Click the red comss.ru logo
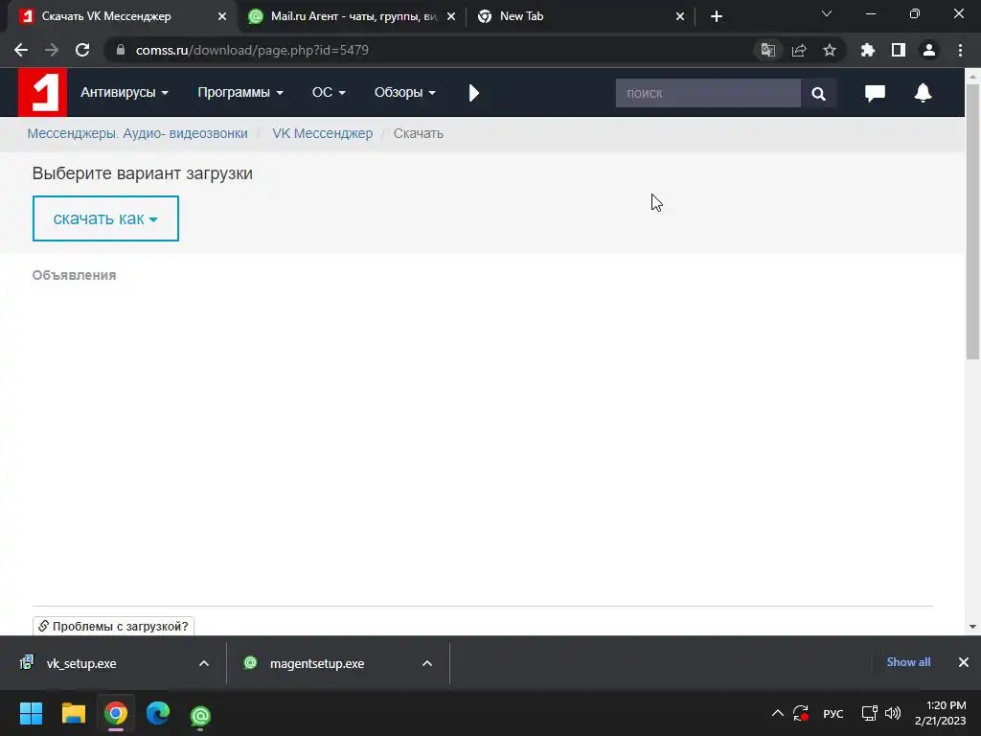Image resolution: width=981 pixels, height=736 pixels. click(42, 92)
